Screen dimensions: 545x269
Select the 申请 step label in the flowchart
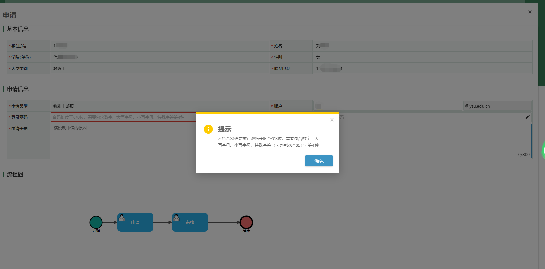coord(136,223)
